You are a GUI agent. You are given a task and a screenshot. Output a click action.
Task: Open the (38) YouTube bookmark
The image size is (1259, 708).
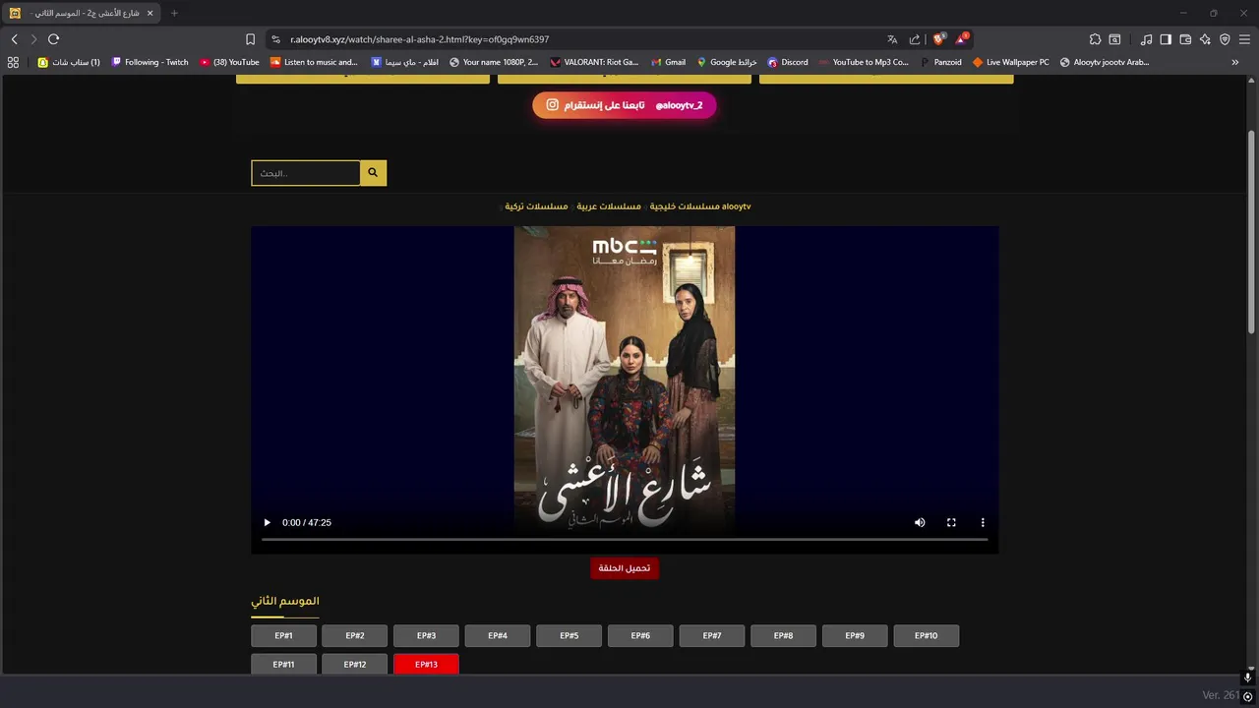pos(229,62)
